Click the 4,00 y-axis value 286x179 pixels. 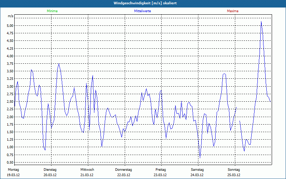click(10, 56)
